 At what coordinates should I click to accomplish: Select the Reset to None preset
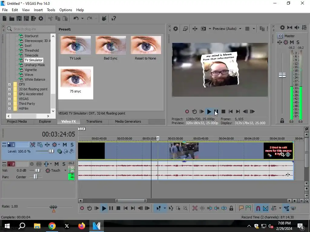click(x=146, y=48)
